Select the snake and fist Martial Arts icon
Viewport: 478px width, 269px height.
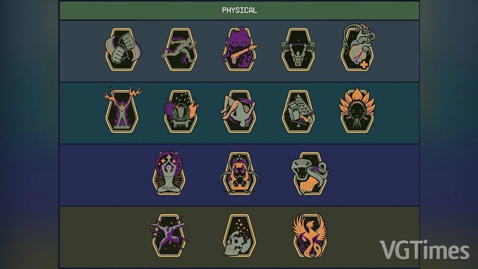[x=310, y=173]
